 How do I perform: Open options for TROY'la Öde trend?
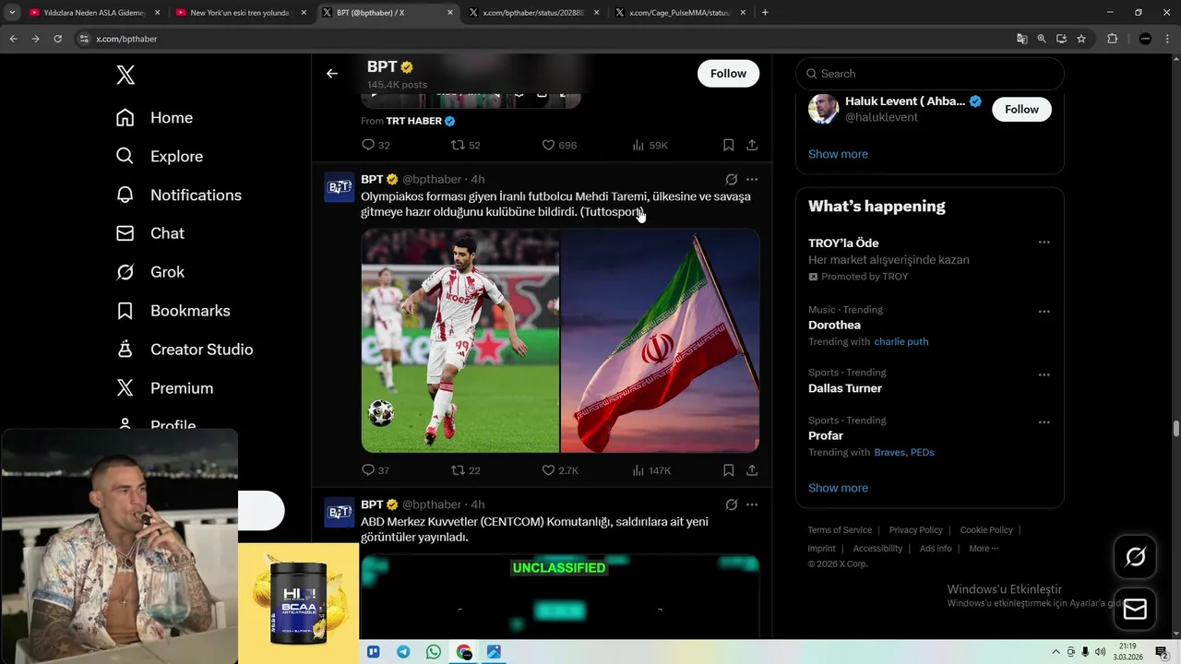click(1044, 243)
